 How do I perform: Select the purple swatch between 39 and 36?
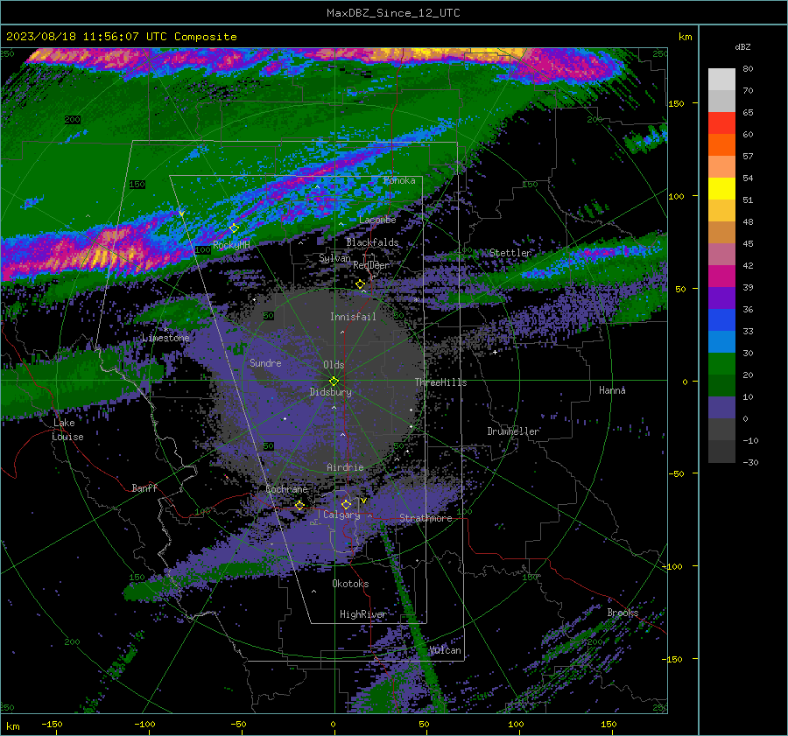click(721, 298)
